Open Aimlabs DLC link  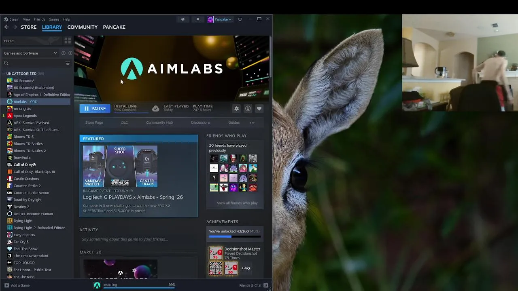pyautogui.click(x=125, y=122)
